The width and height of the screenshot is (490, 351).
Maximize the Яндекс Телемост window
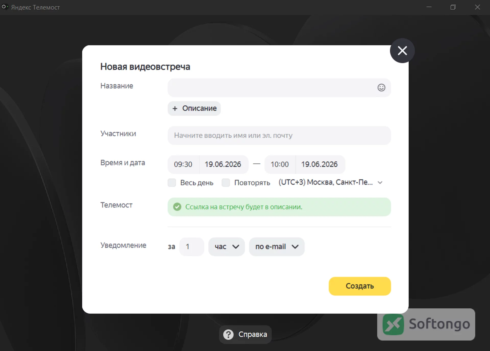coord(453,7)
